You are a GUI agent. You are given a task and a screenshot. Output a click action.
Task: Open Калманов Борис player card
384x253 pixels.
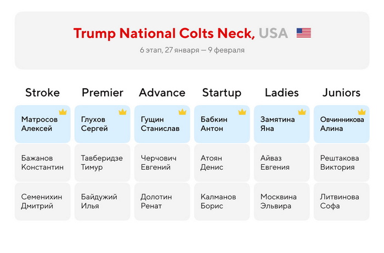click(222, 202)
